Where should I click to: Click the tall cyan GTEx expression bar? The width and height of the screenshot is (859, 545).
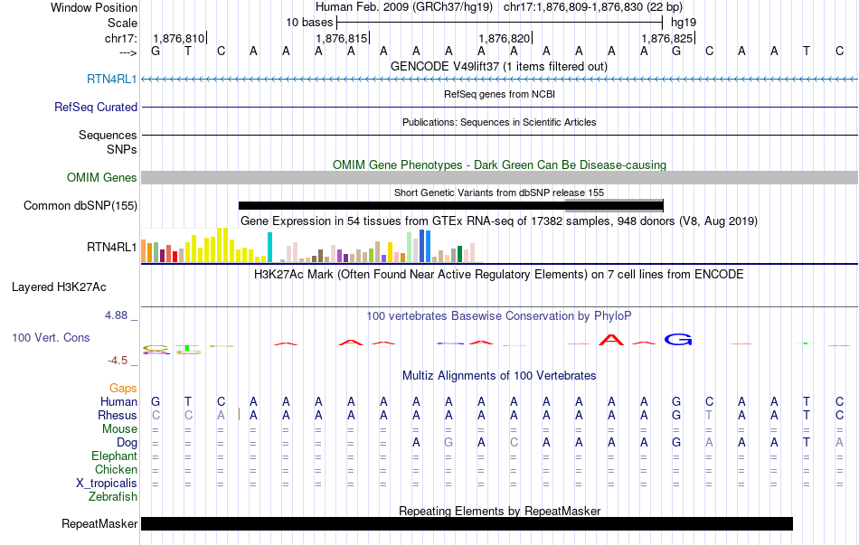coord(269,248)
